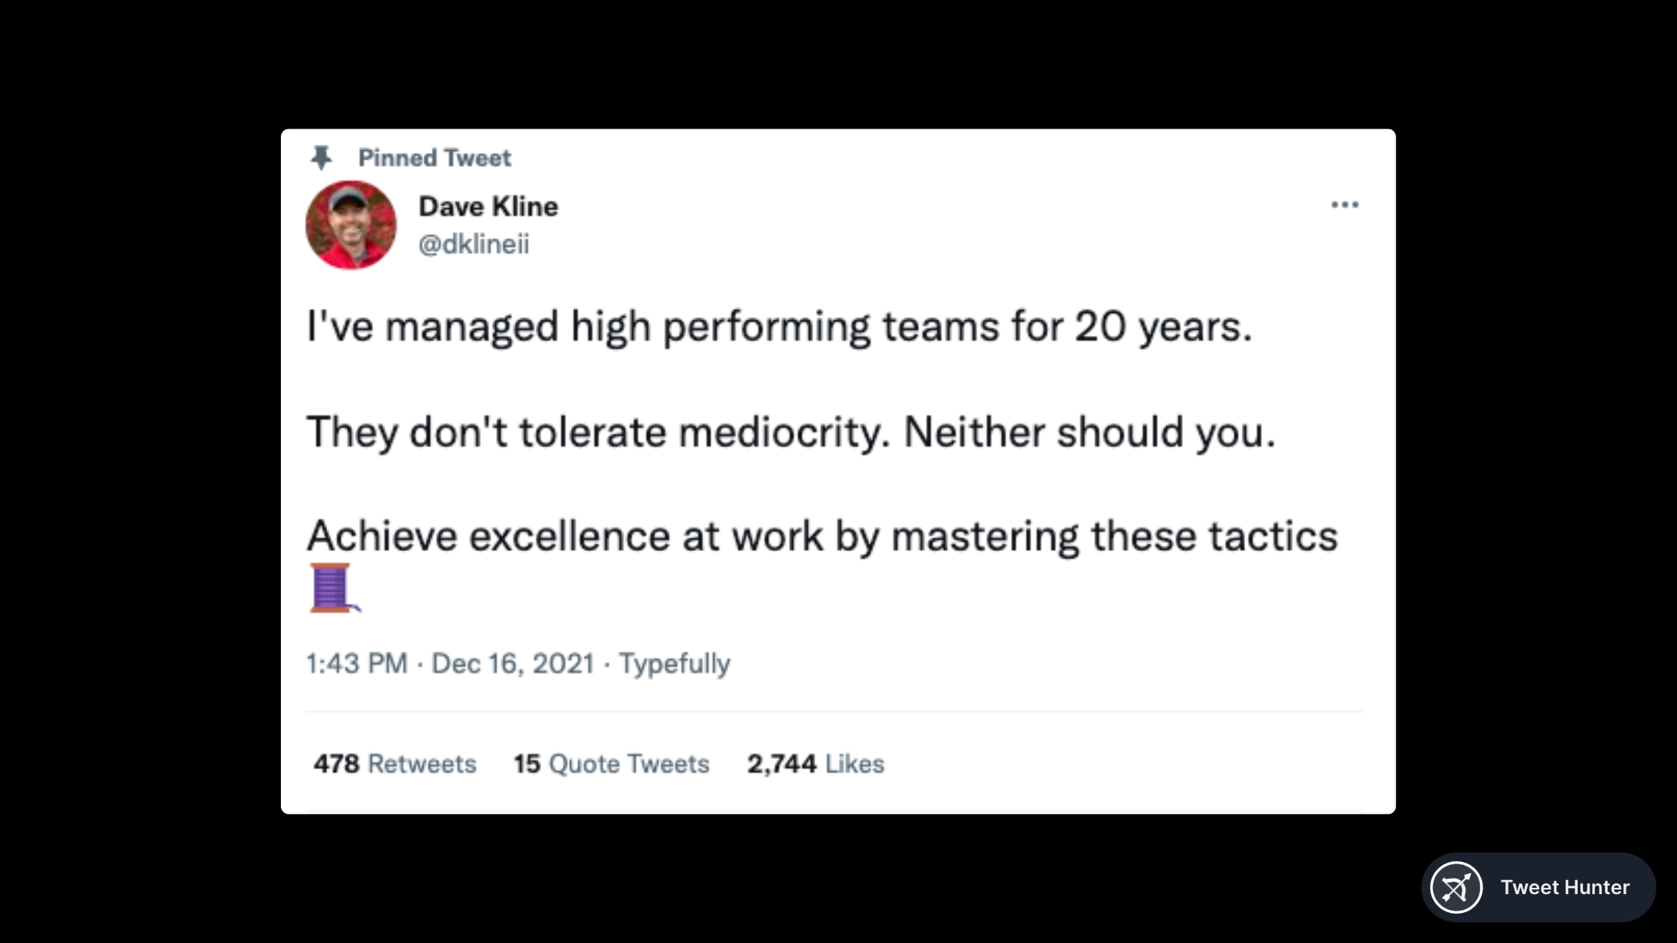Screen dimensions: 1677x943
Task: Click the "Achieve excellence at work" line
Action: pyautogui.click(x=822, y=536)
